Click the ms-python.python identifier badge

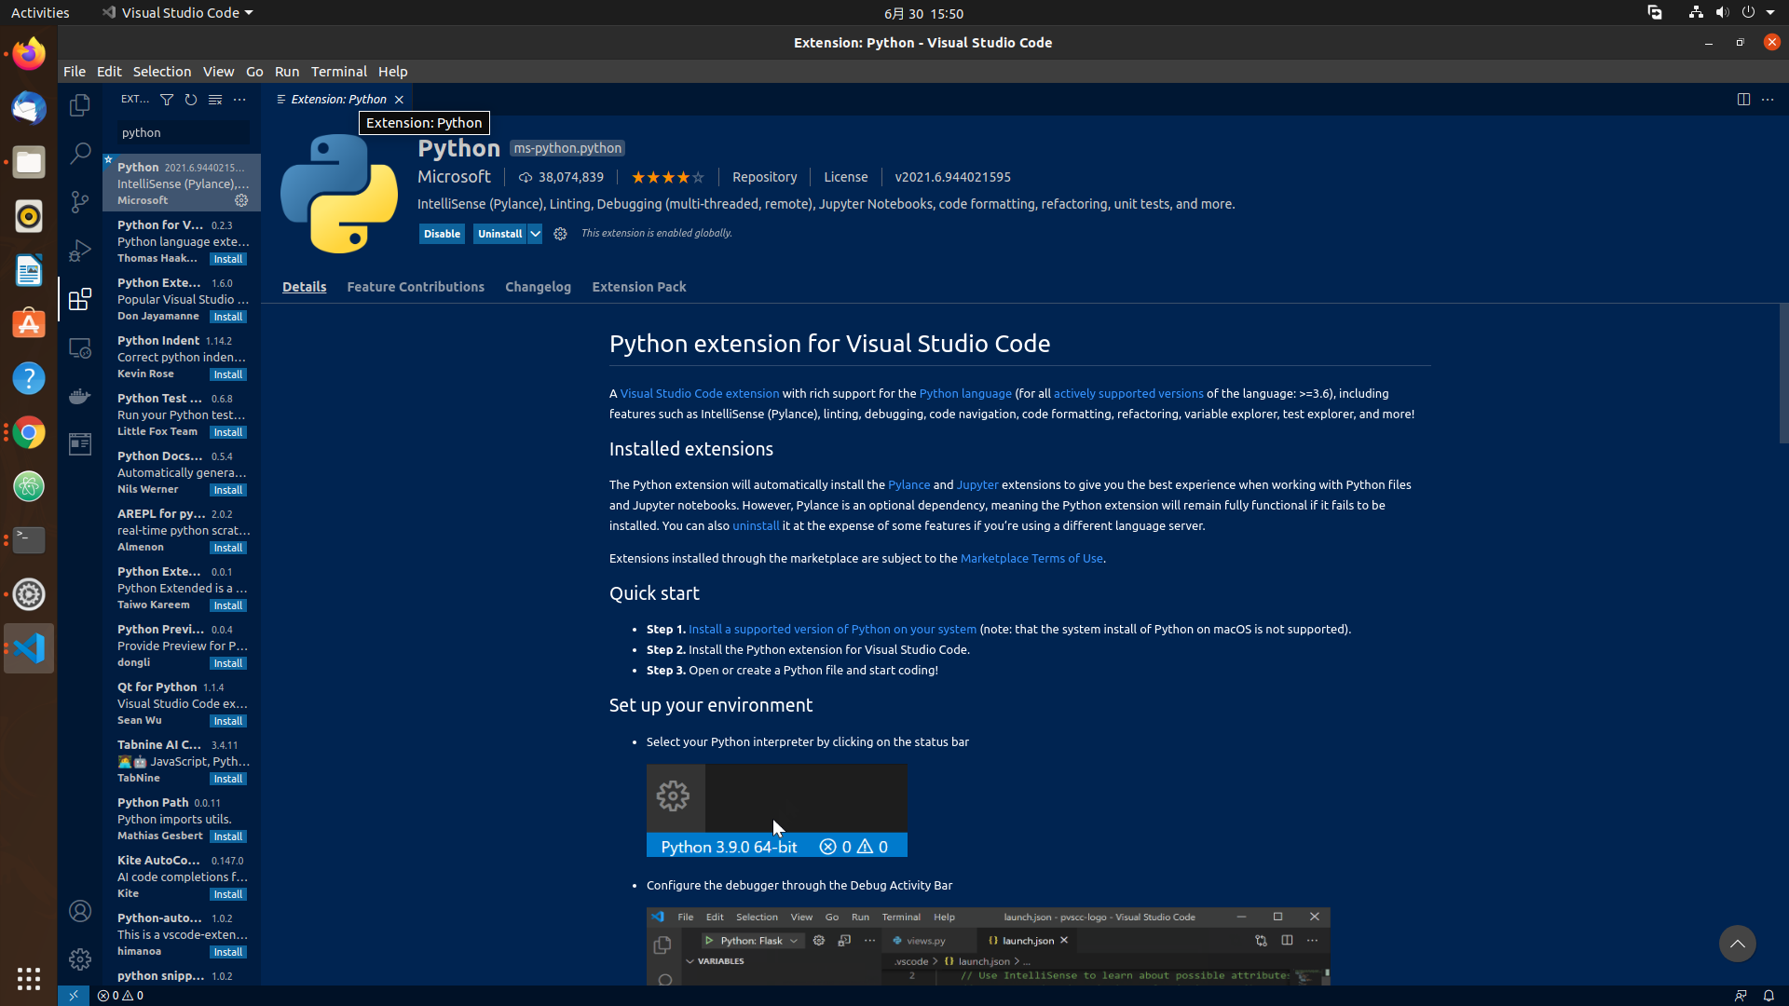tap(567, 148)
